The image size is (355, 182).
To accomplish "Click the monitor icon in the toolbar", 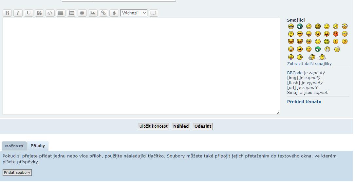I will [153, 13].
